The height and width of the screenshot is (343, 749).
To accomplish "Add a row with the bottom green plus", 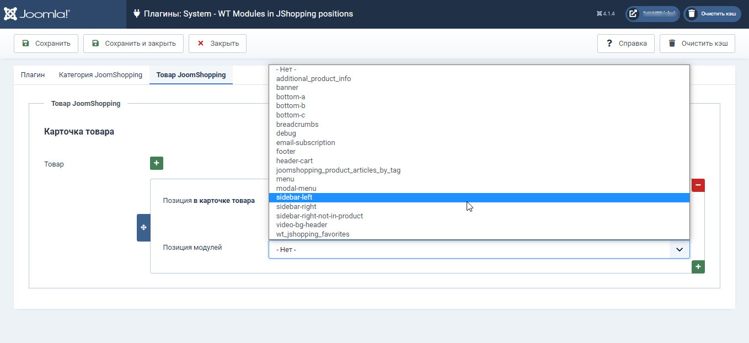I will 698,267.
